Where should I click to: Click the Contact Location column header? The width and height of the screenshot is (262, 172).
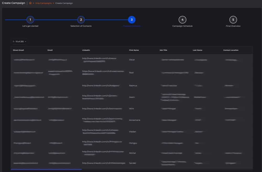[x=231, y=50]
